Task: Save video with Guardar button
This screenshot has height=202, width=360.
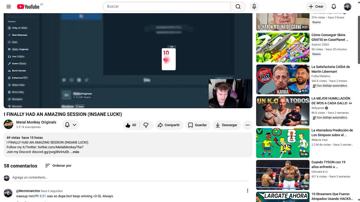Action: [x=197, y=125]
